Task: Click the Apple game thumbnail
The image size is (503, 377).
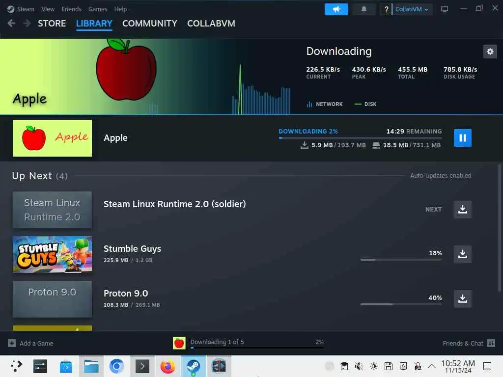Action: click(x=52, y=138)
